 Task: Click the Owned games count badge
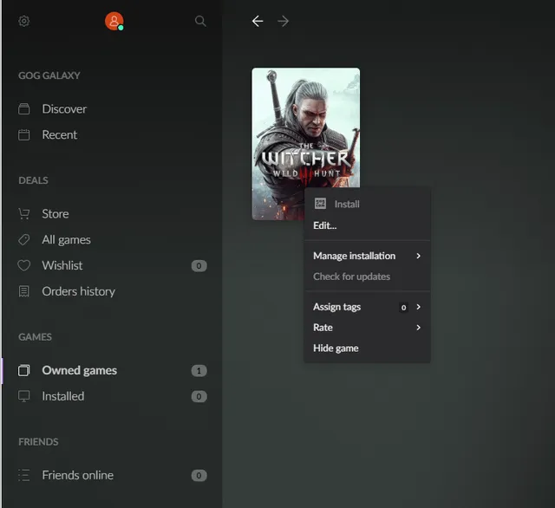point(199,371)
